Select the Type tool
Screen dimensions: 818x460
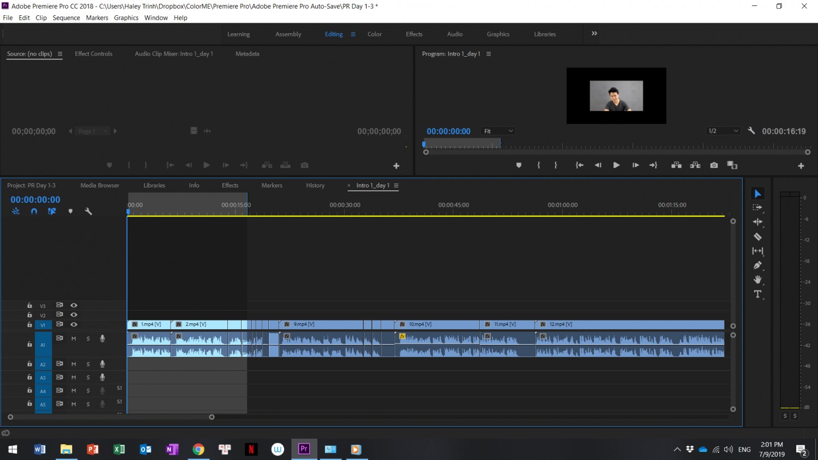[x=757, y=294]
